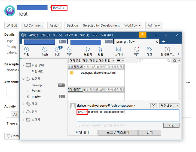196x152 pixels.
Task: Open the EAGT-1 issue link
Action: 59,8
